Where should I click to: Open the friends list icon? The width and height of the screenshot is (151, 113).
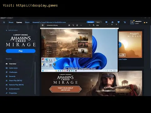coord(112,22)
